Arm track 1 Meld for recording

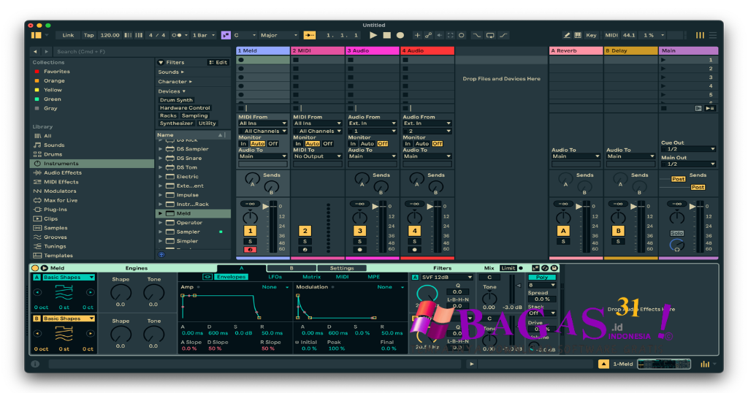tap(250, 249)
